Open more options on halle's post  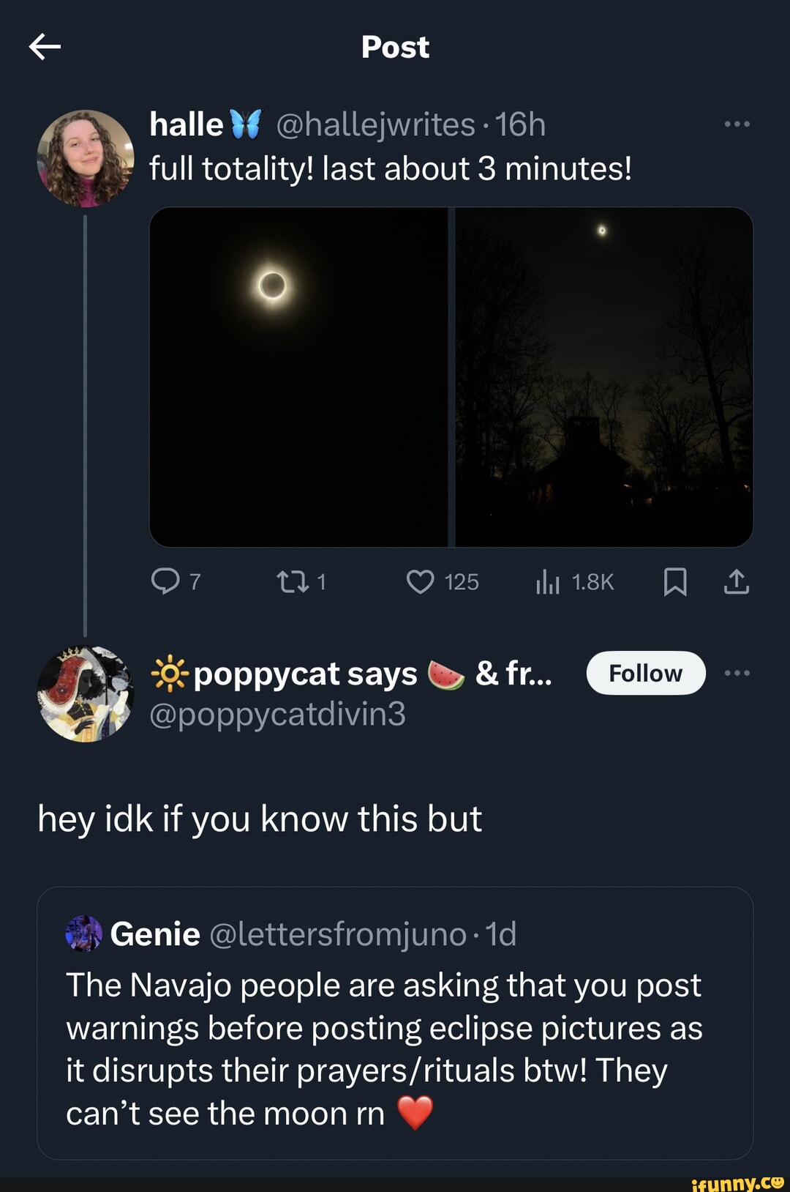click(x=737, y=123)
